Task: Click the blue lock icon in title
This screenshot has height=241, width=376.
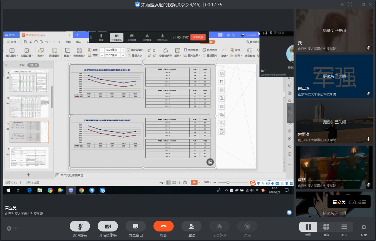Action: (137, 4)
